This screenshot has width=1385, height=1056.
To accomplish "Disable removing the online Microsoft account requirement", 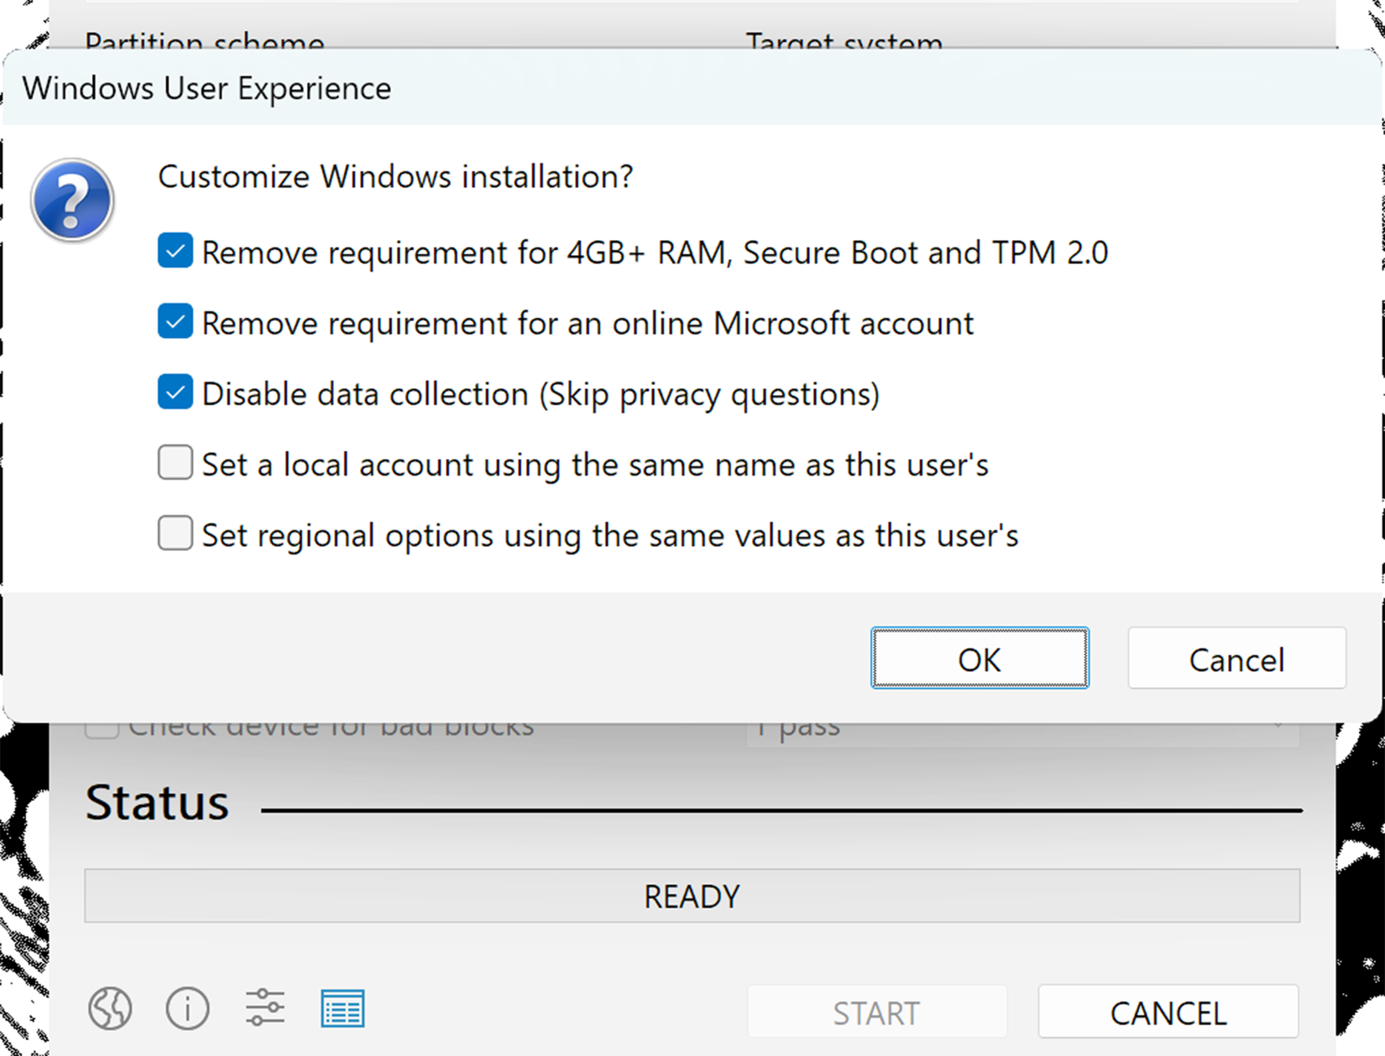I will coord(175,321).
